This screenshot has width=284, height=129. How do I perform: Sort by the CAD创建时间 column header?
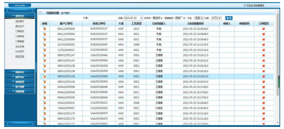[195, 24]
